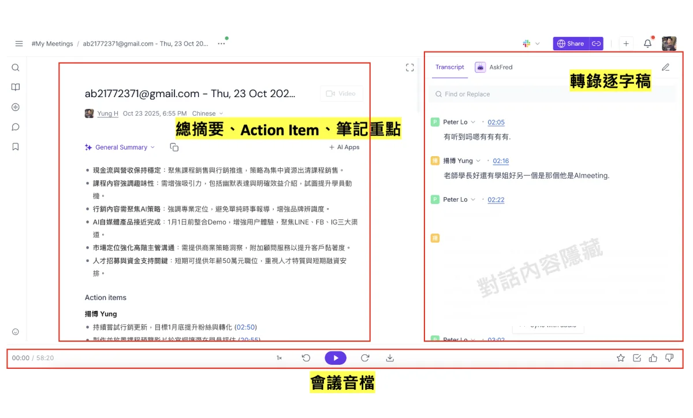Open the user profile avatar
The width and height of the screenshot is (693, 418).
669,43
